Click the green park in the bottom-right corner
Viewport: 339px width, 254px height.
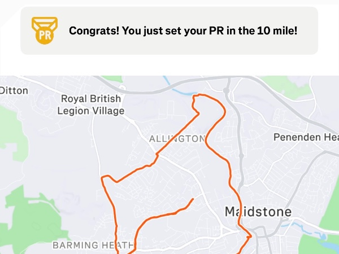321,244
